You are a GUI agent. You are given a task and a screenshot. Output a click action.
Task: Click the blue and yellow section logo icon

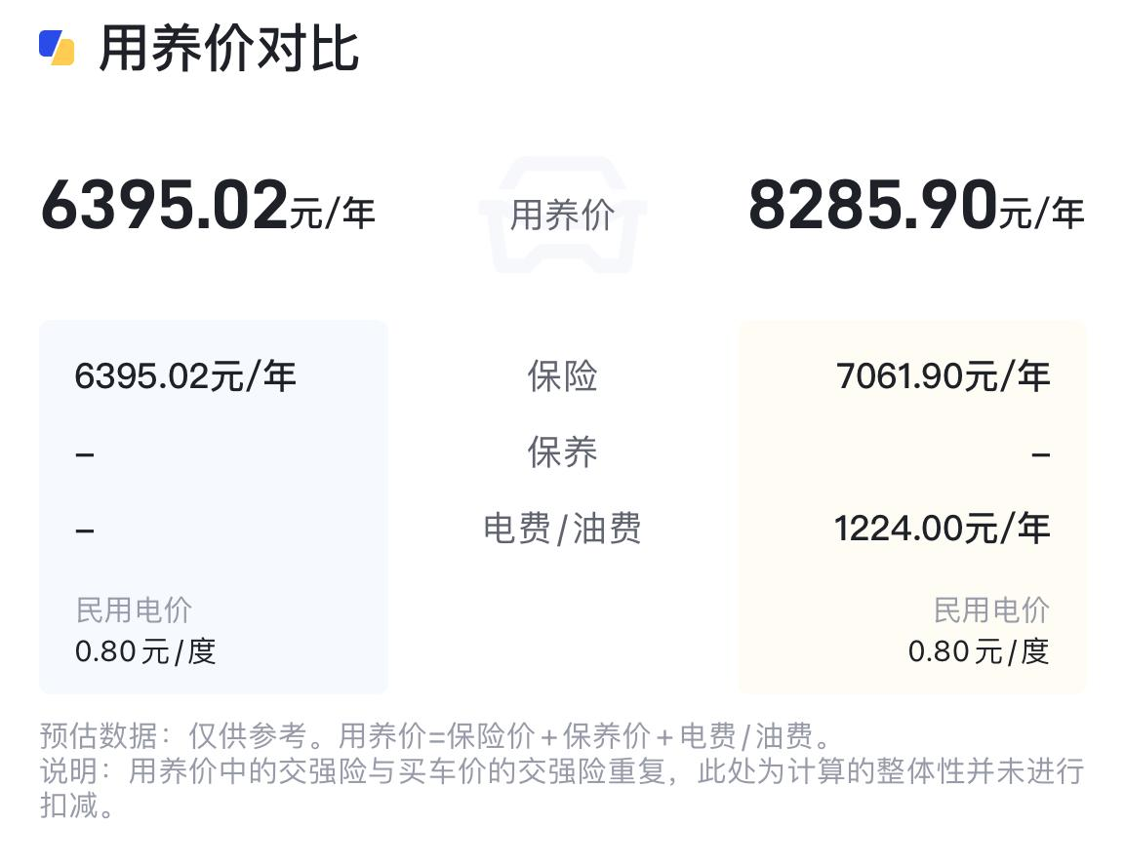coord(57,47)
